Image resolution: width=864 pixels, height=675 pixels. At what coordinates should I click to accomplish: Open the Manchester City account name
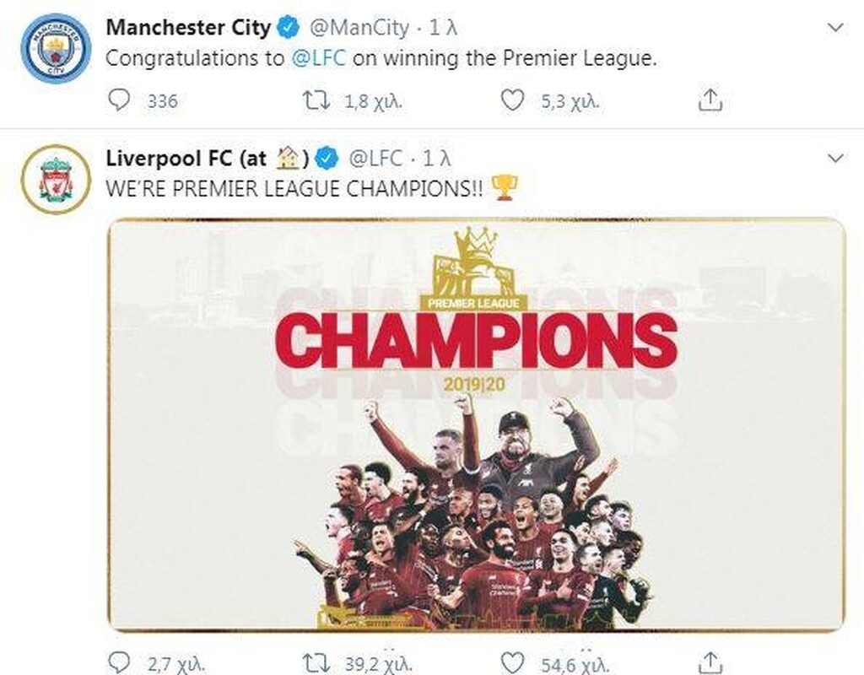(187, 28)
